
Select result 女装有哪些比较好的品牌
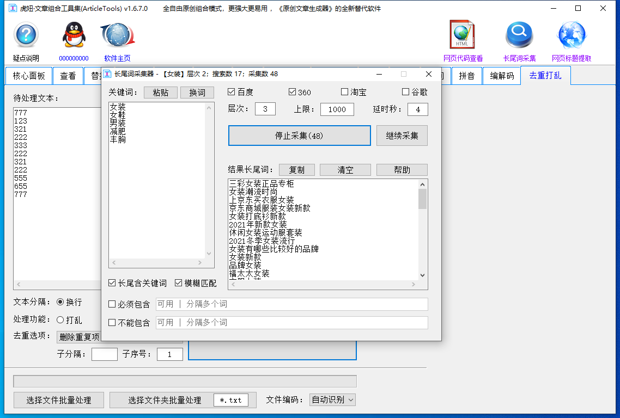[x=273, y=249]
